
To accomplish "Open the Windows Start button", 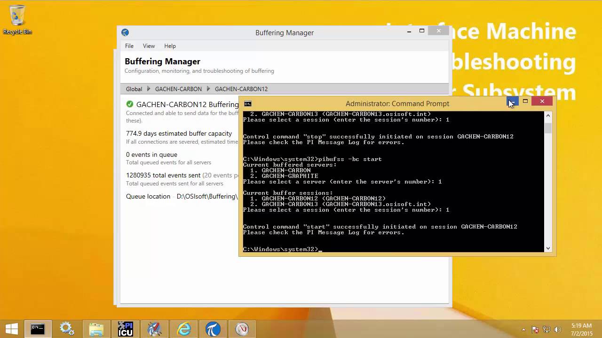I will (11, 329).
